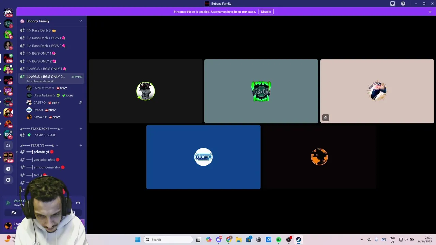
Task: Toggle the camera button in voice panel
Action: (x=14, y=213)
